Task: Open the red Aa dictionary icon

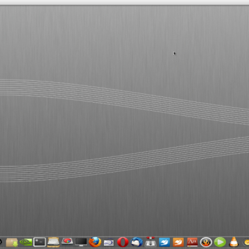Action: 192,242
